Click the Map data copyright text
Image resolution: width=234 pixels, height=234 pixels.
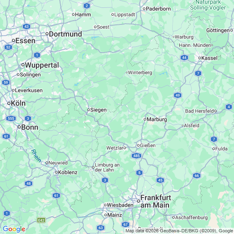pyautogui.click(x=179, y=231)
